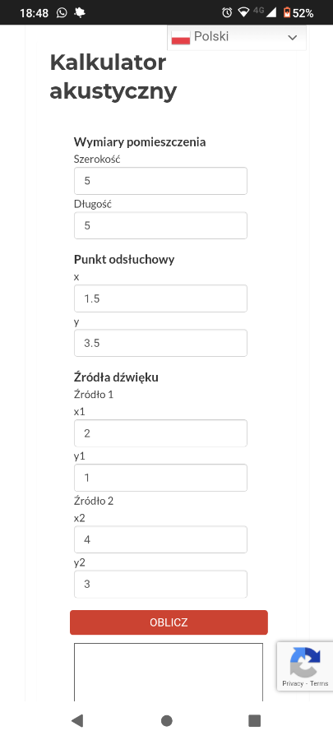This screenshot has height=740, width=333.
Task: Tap the Android home circle icon
Action: pos(166,720)
